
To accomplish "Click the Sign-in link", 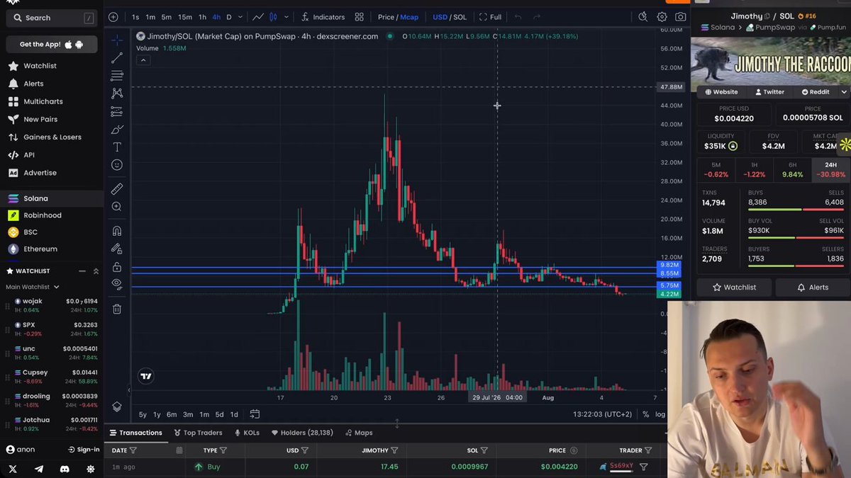I will pos(84,450).
